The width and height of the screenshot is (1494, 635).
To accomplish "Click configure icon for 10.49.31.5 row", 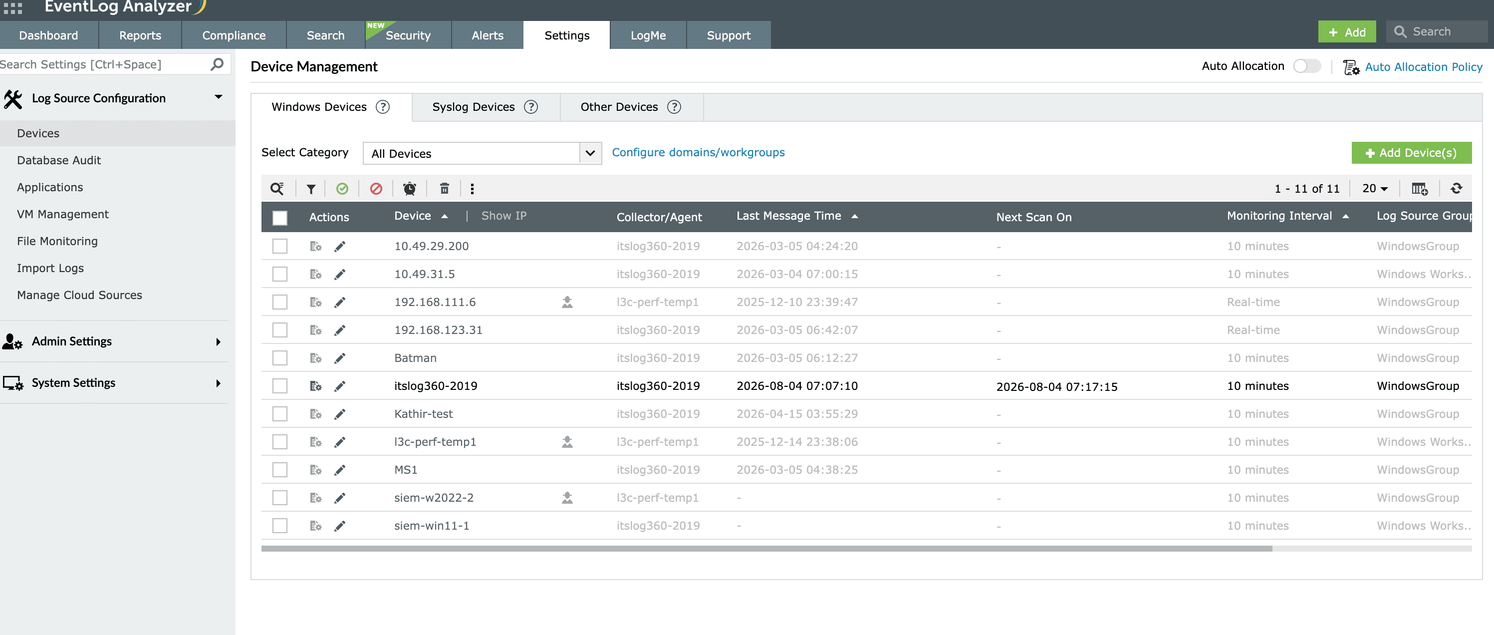I will point(315,274).
